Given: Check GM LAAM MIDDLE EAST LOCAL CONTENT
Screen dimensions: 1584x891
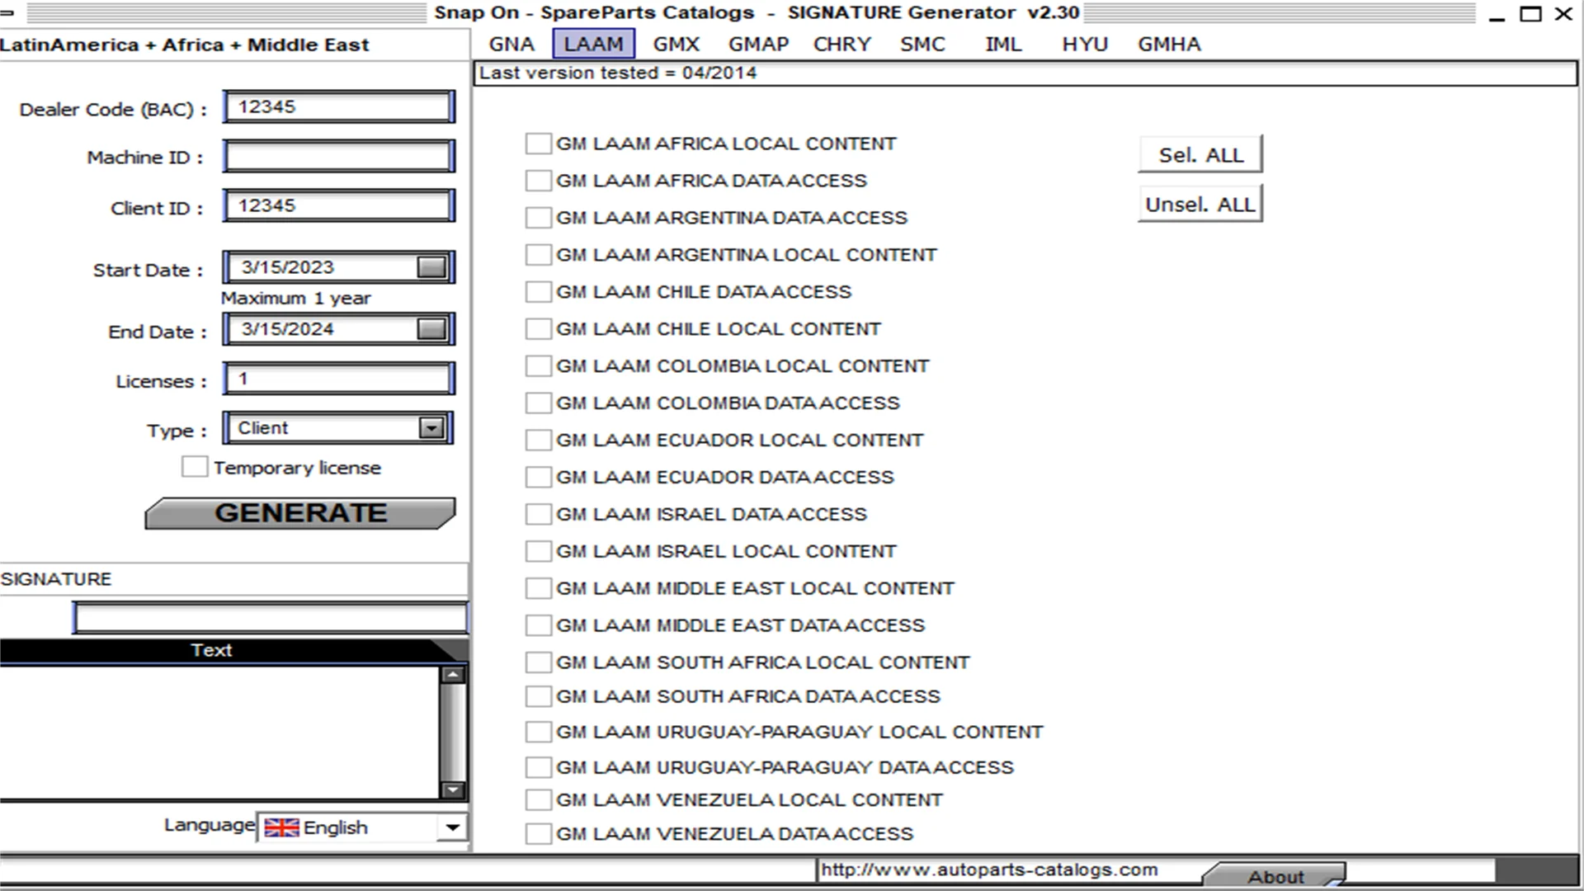Looking at the screenshot, I should pyautogui.click(x=539, y=589).
